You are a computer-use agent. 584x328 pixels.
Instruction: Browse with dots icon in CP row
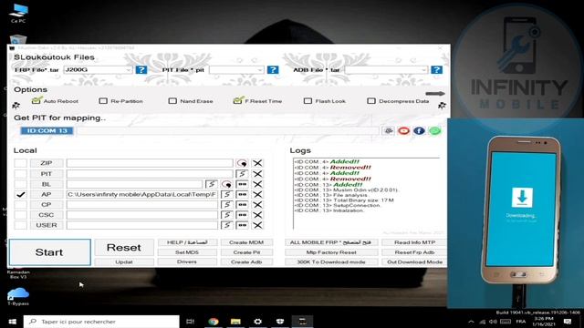242,204
